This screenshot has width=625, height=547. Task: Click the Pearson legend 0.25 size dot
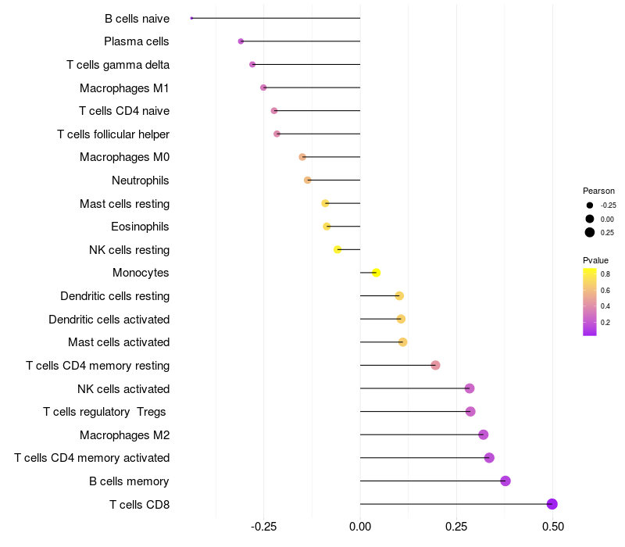click(x=589, y=232)
